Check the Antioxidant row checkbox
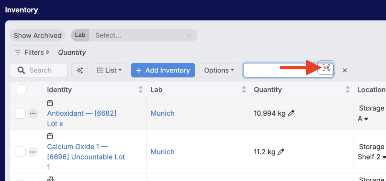Viewport: 386px width, 181px height. point(20,113)
